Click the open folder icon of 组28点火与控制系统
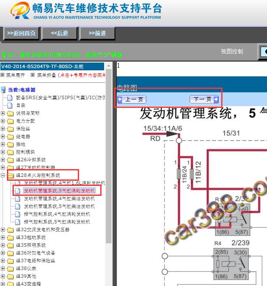Image resolution: width=267 pixels, height=286 pixels. click(x=11, y=175)
